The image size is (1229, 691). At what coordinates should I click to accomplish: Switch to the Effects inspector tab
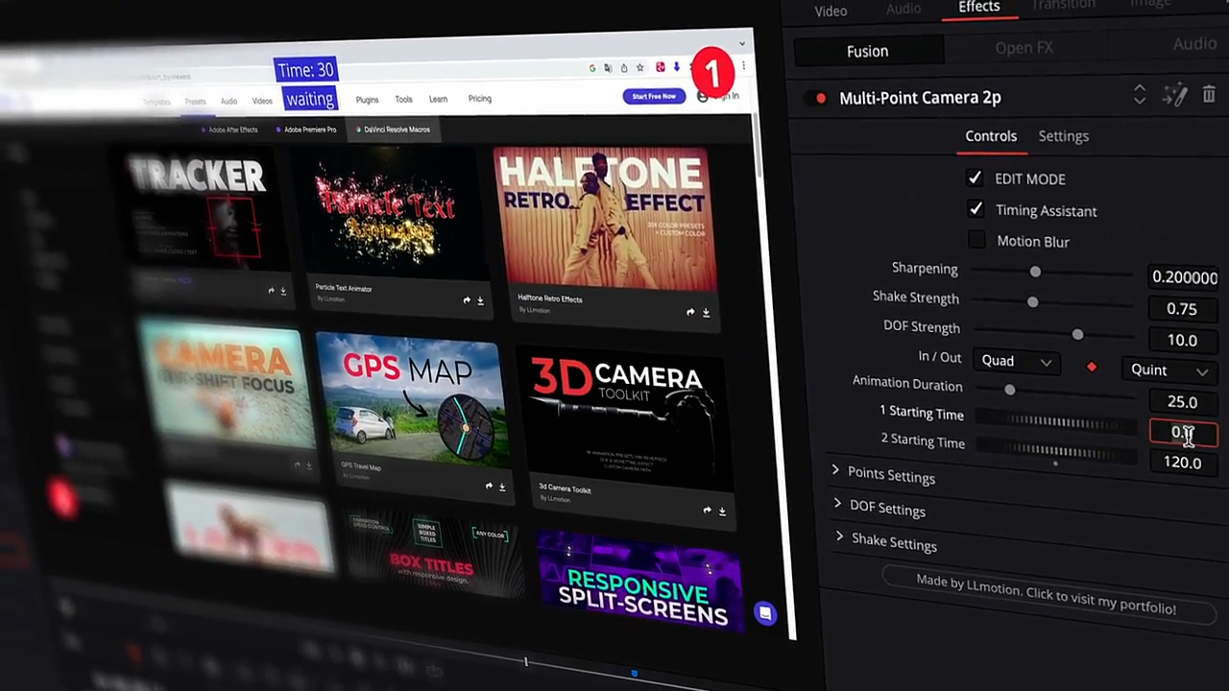978,8
